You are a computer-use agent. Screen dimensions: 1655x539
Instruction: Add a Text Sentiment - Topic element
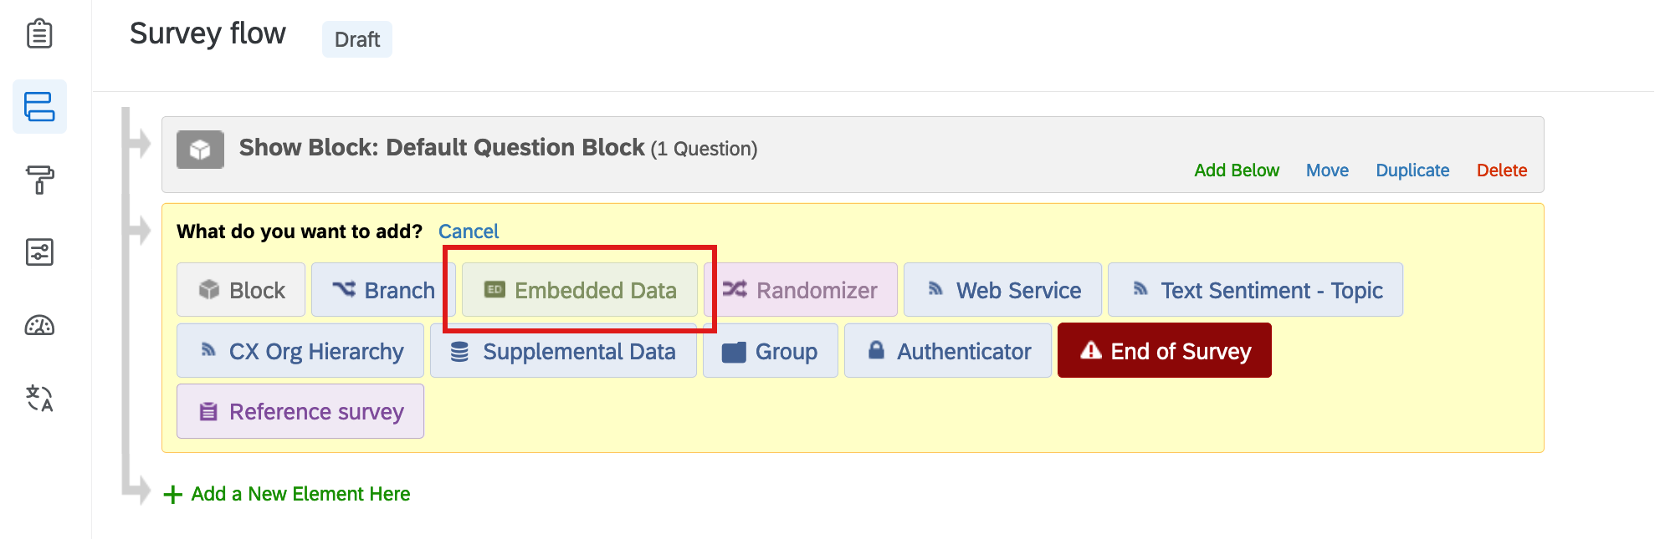(1255, 290)
